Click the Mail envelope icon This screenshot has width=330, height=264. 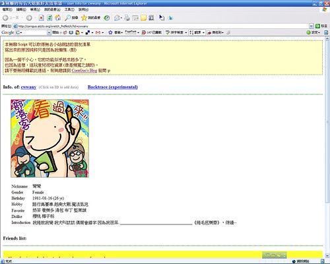[x=117, y=18]
